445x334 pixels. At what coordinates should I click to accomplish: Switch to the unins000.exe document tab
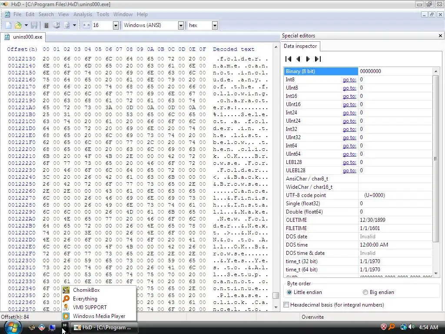pos(23,37)
